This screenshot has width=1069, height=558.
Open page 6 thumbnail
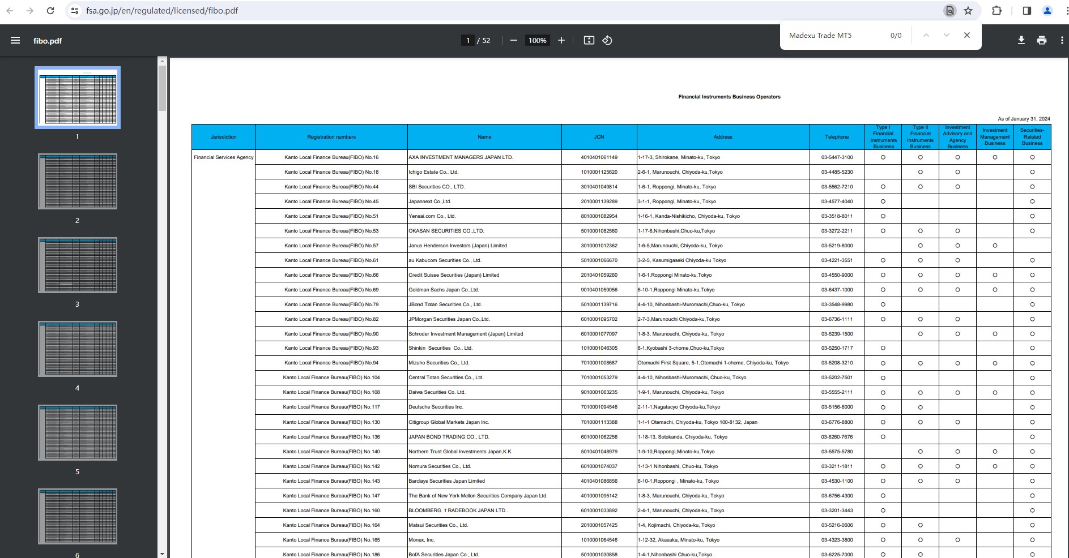click(x=78, y=516)
